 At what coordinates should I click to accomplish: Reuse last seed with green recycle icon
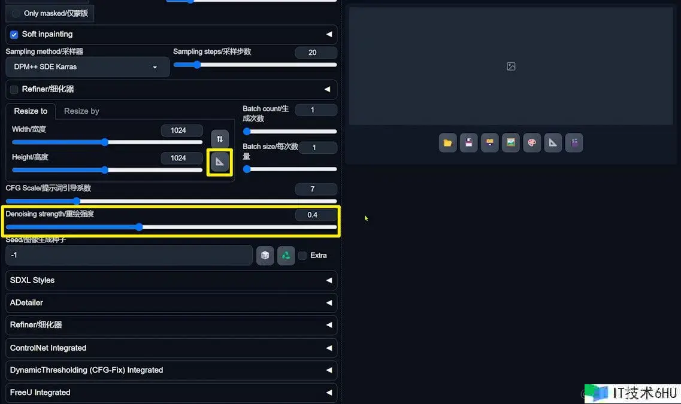(x=286, y=255)
